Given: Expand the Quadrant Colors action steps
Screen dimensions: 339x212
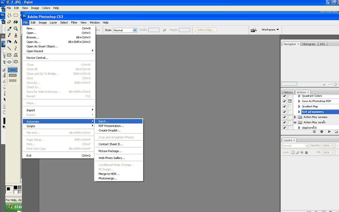Looking at the screenshot, I should 299,96.
